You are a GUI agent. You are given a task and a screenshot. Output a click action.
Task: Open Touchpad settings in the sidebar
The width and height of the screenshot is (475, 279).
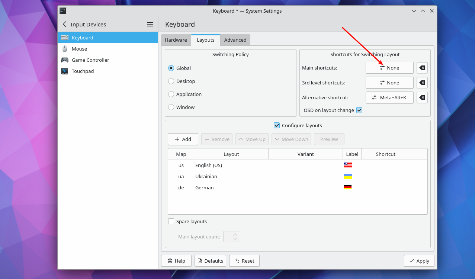click(82, 71)
